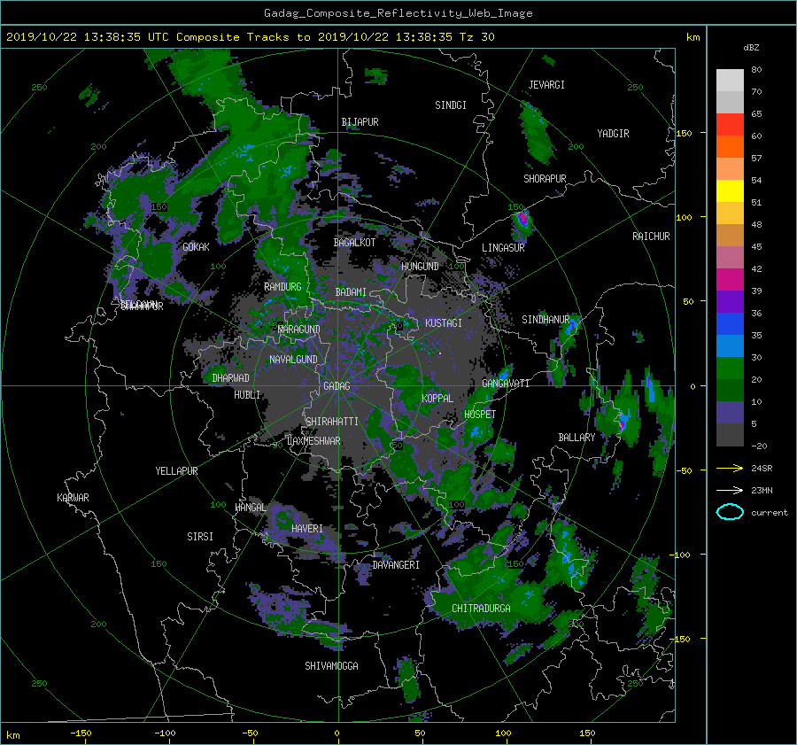Click the LAXMESHWAR city label

tap(313, 441)
